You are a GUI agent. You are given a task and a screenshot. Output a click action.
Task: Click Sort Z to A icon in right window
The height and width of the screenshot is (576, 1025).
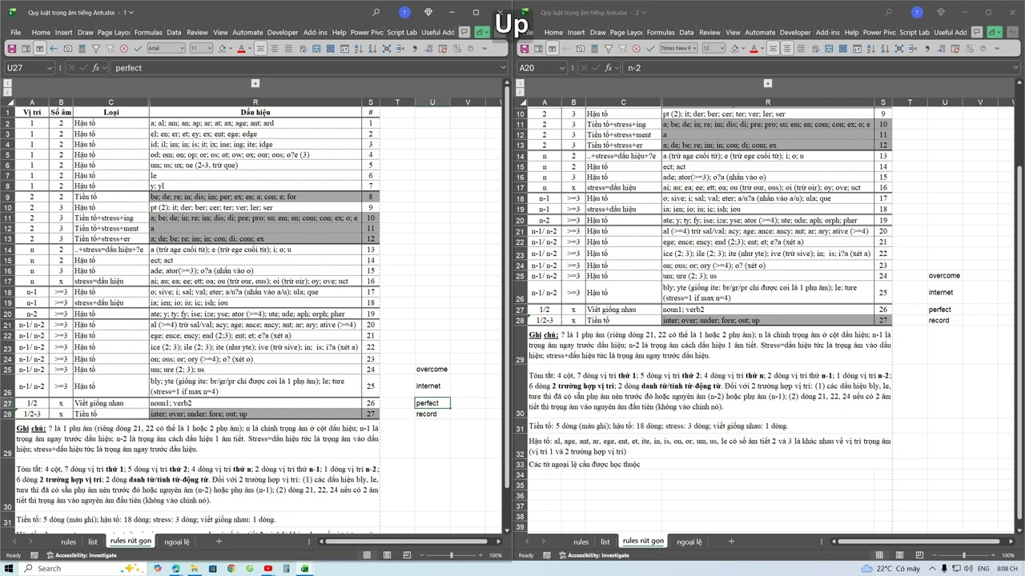pyautogui.click(x=885, y=48)
